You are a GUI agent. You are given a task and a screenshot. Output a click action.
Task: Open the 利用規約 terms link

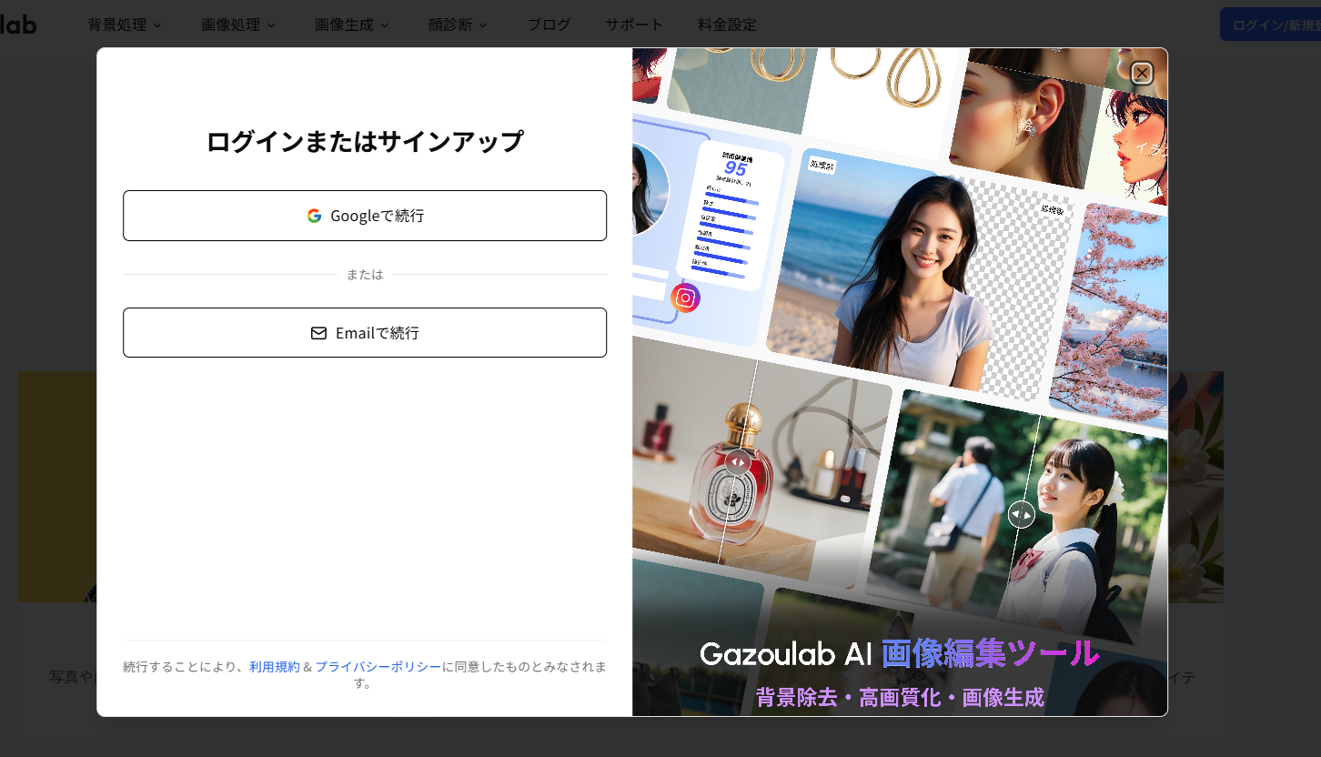click(275, 667)
